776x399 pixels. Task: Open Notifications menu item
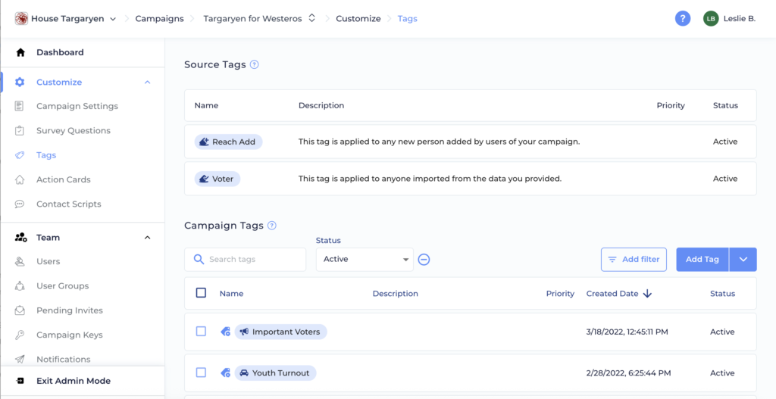(64, 360)
